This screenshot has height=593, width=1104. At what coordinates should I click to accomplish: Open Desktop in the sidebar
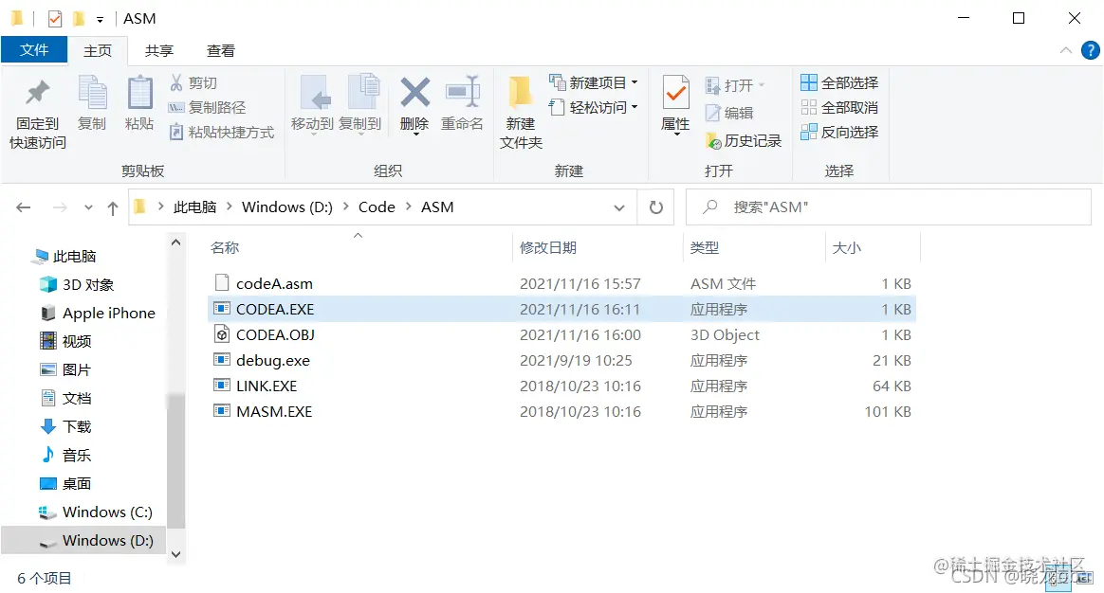(x=66, y=484)
